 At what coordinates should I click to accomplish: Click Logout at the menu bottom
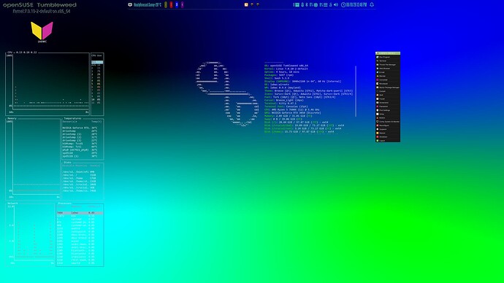point(388,141)
